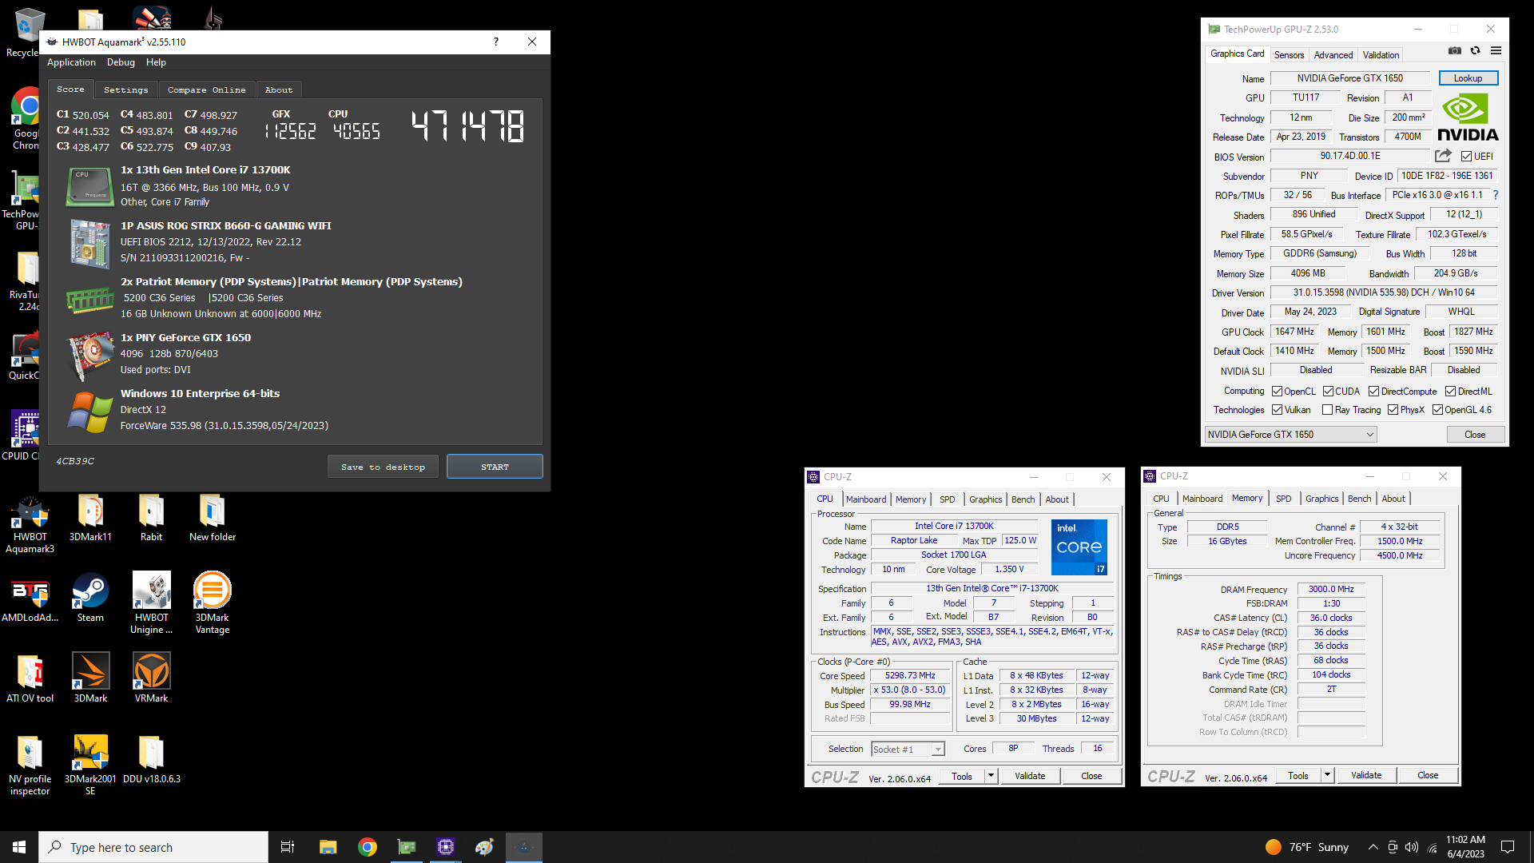Click Validate in the Memory tab CPU-Z window
This screenshot has width=1534, height=863.
[x=1366, y=775]
